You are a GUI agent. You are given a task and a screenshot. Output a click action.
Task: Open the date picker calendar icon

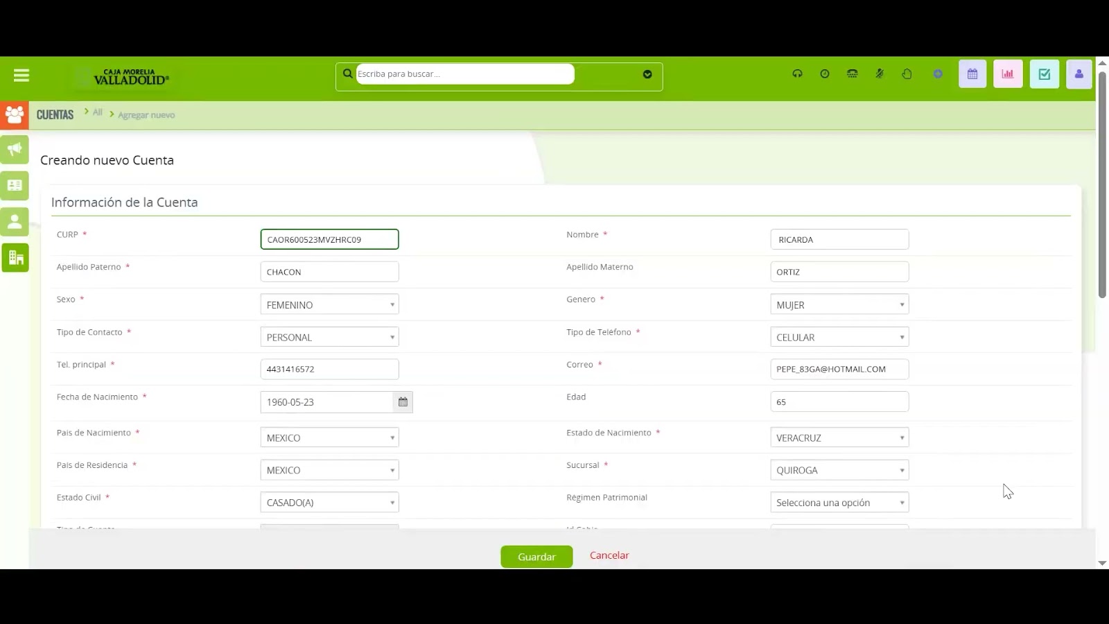pos(403,402)
